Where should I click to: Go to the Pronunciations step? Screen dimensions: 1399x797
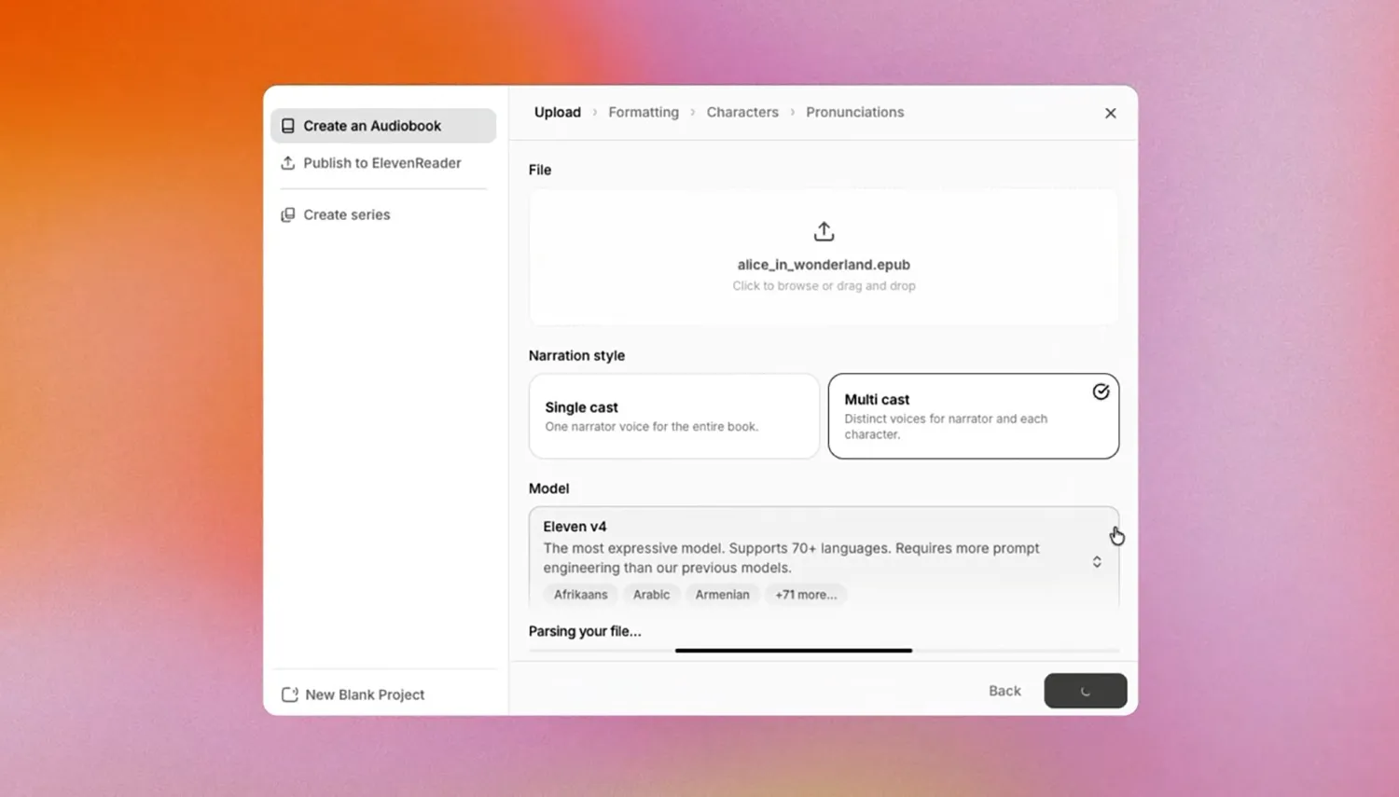pyautogui.click(x=855, y=112)
